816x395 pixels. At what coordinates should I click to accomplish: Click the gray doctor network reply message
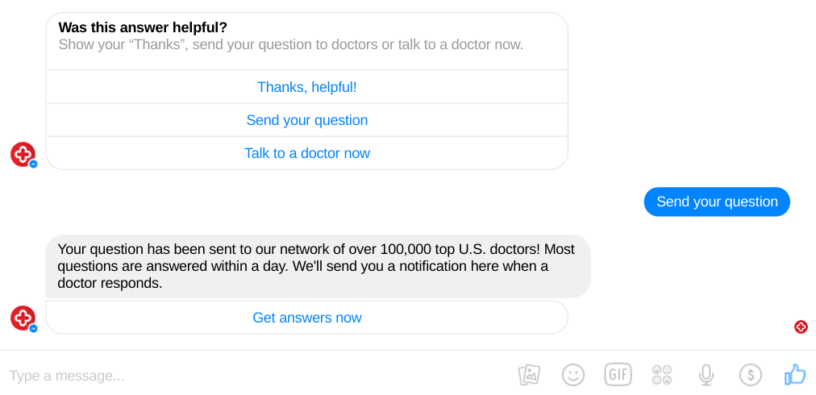click(x=318, y=267)
